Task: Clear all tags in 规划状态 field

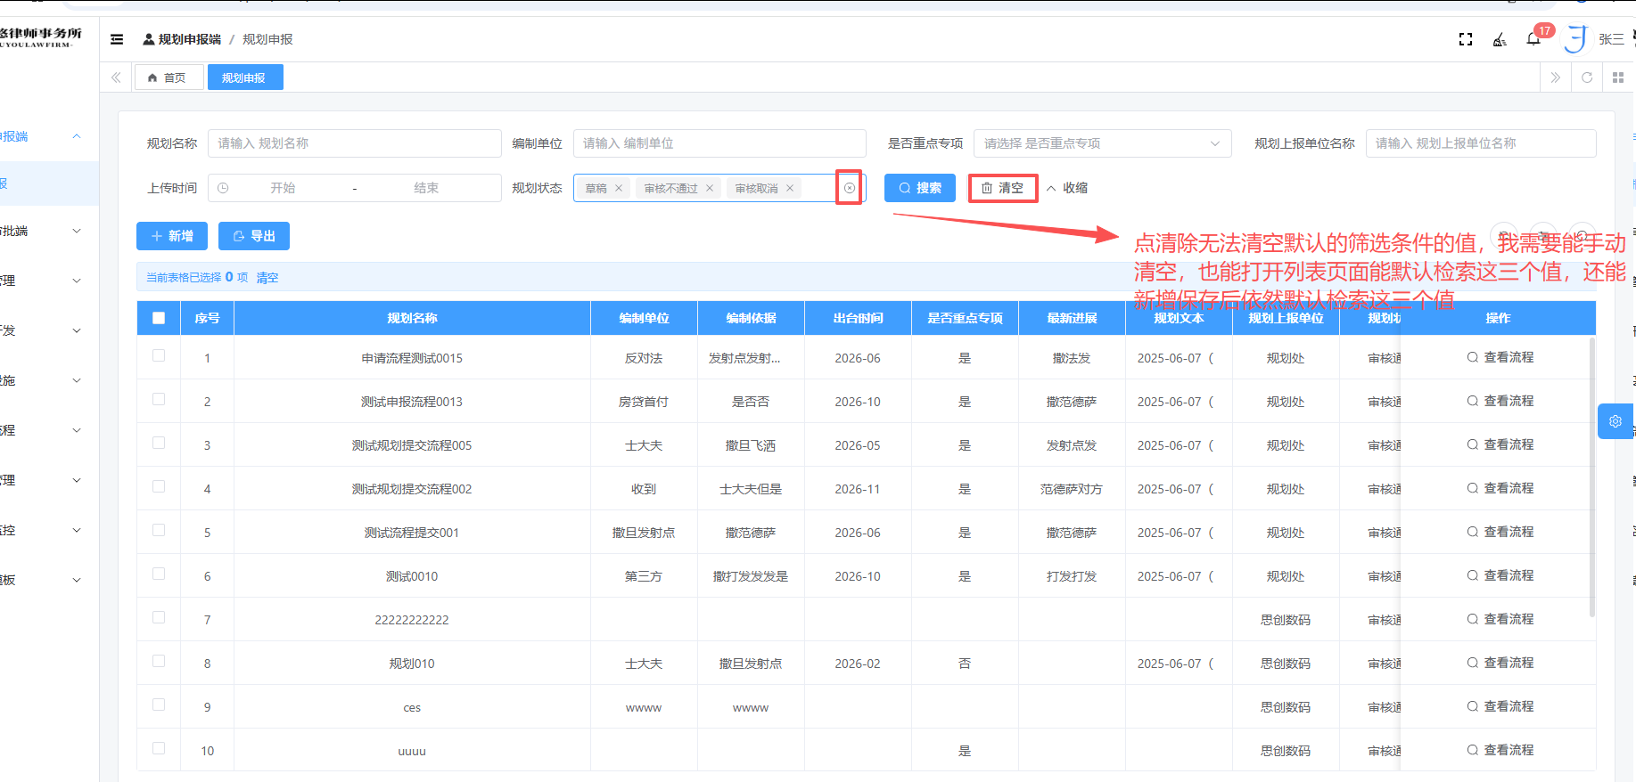Action: (x=850, y=188)
